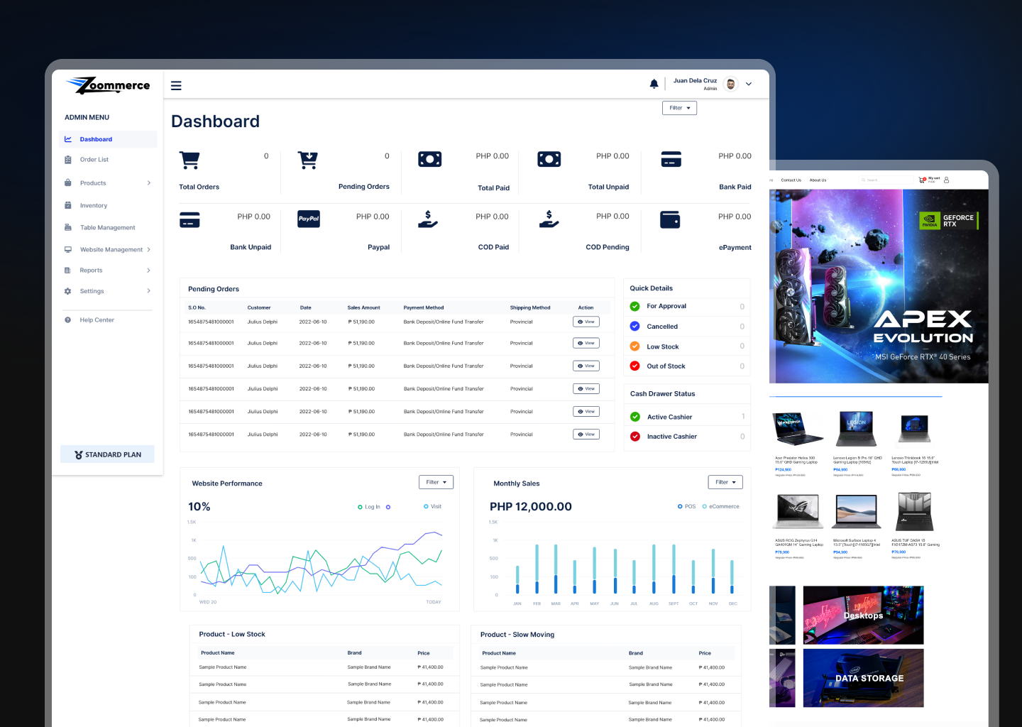Click Juan Dela Cruz's profile avatar
Viewport: 1022px width, 727px height.
(730, 84)
